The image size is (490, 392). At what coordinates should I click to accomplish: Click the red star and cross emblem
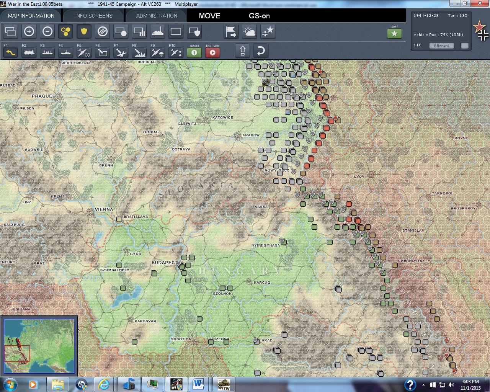[x=481, y=31]
